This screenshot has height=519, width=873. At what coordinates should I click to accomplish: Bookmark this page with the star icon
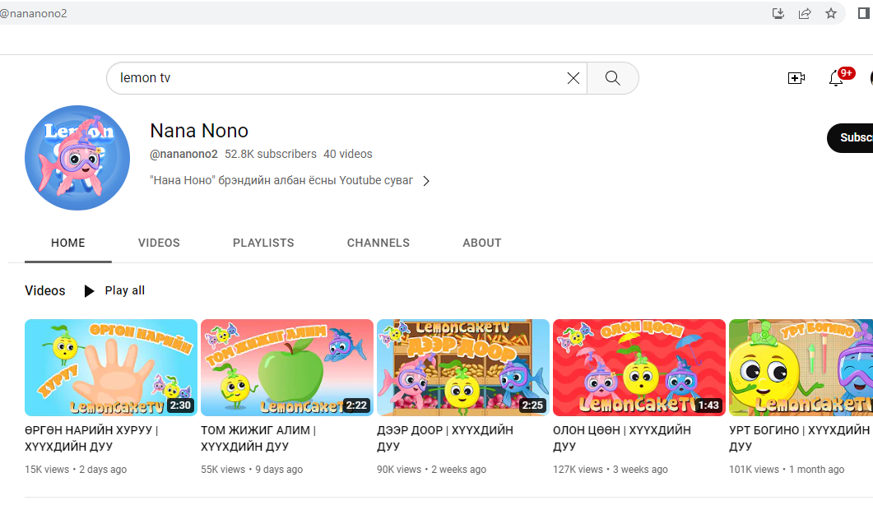coord(831,13)
